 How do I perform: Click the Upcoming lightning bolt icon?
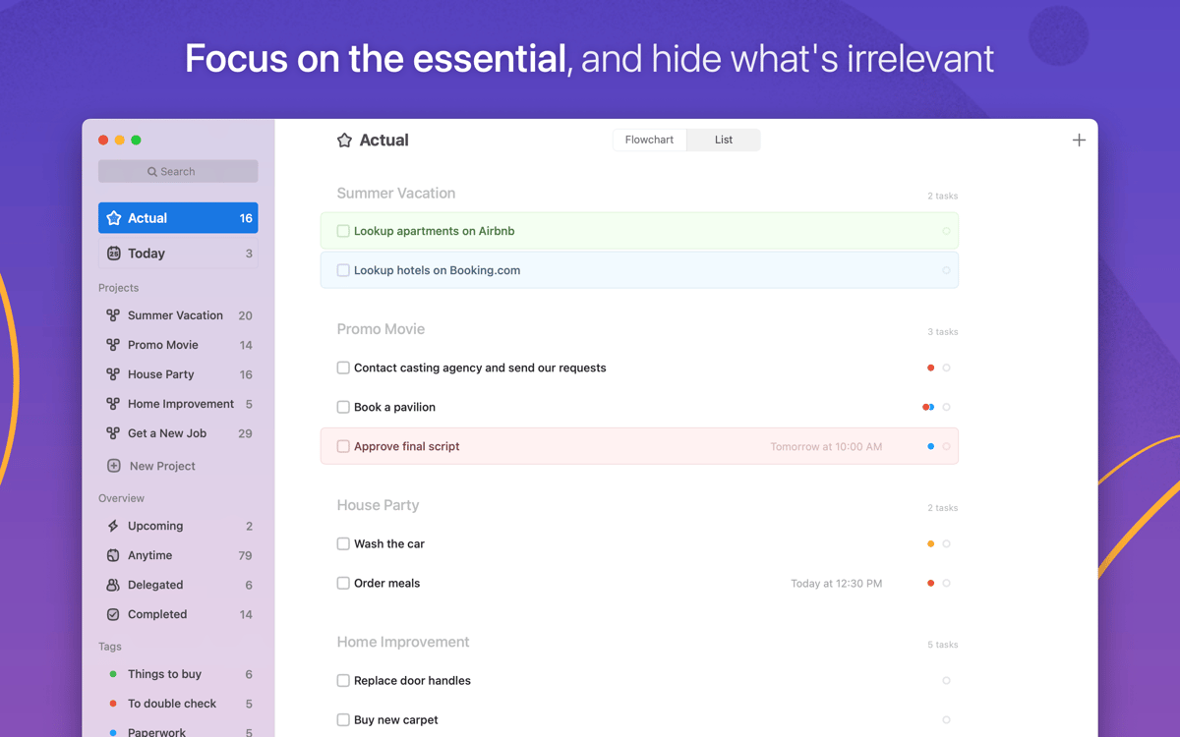[x=113, y=526]
